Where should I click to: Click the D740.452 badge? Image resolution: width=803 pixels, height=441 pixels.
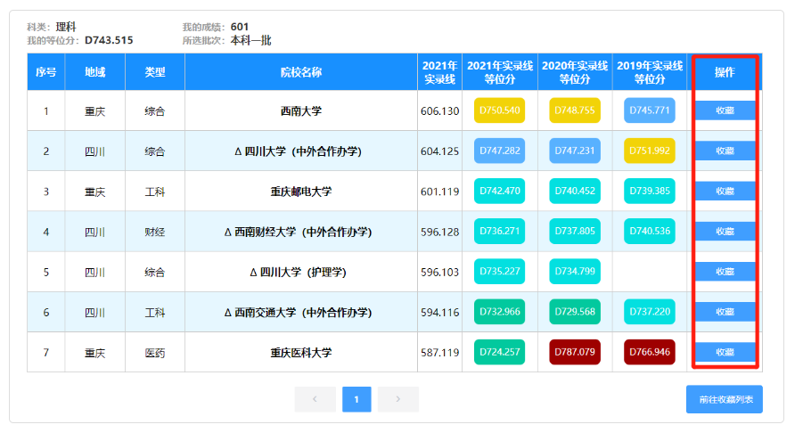pos(575,191)
